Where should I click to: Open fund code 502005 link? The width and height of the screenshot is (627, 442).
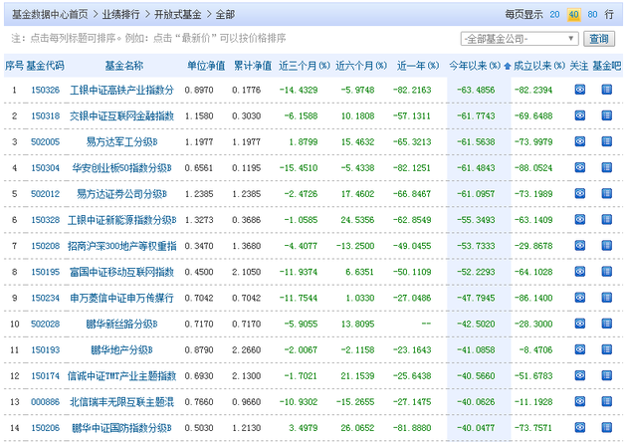coord(45,142)
